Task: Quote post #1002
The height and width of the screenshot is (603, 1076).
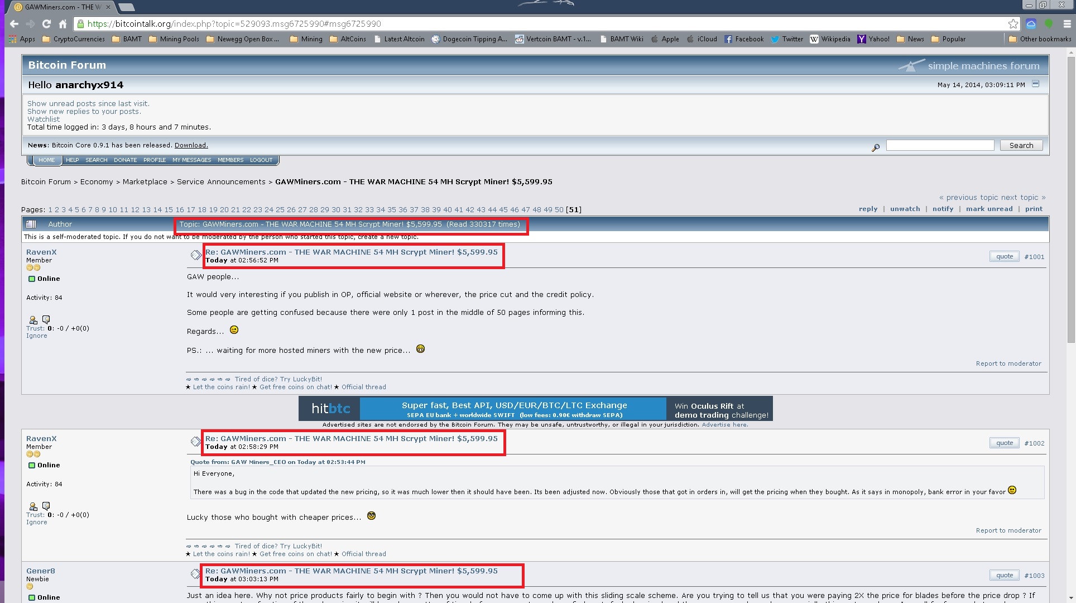Action: (1005, 443)
